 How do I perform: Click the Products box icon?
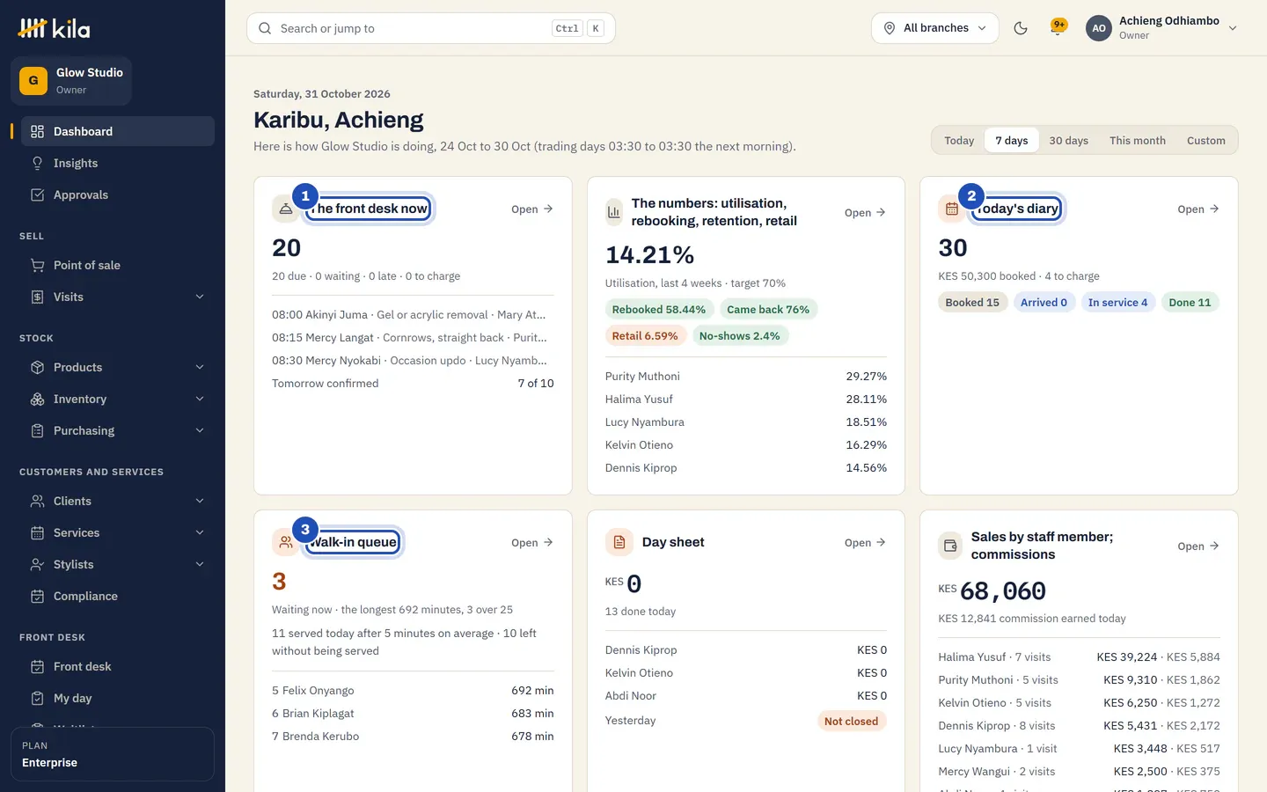(x=37, y=367)
